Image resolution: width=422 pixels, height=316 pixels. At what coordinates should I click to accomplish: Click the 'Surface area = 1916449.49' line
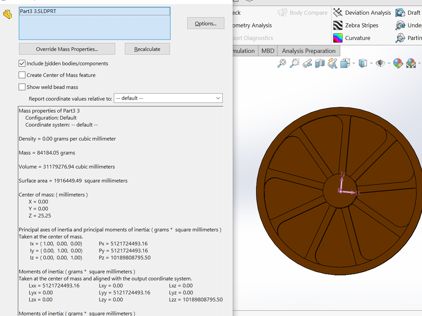(73, 180)
